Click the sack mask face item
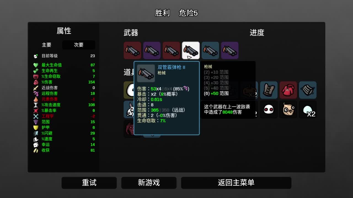The height and width of the screenshot is (198, 353). 288,109
